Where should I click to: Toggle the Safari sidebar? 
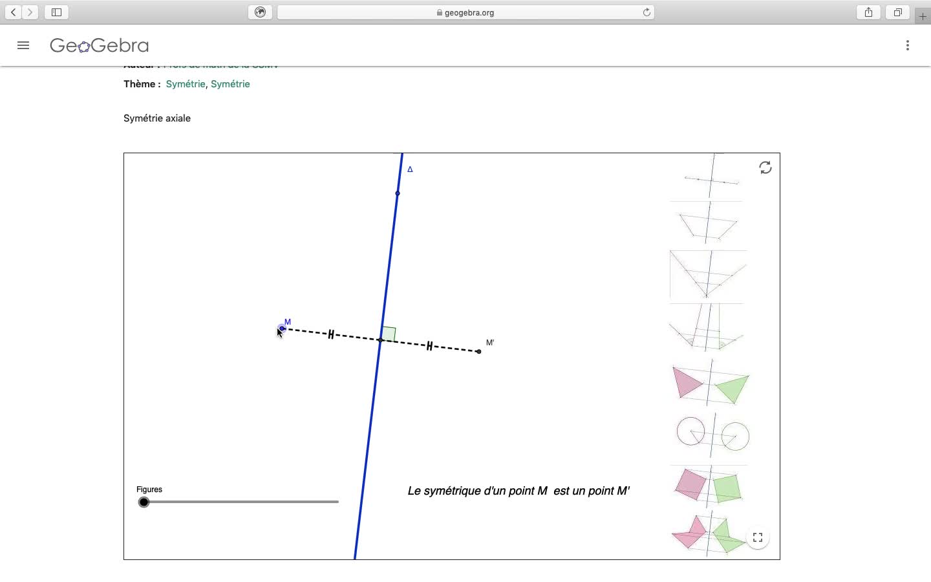(x=57, y=12)
